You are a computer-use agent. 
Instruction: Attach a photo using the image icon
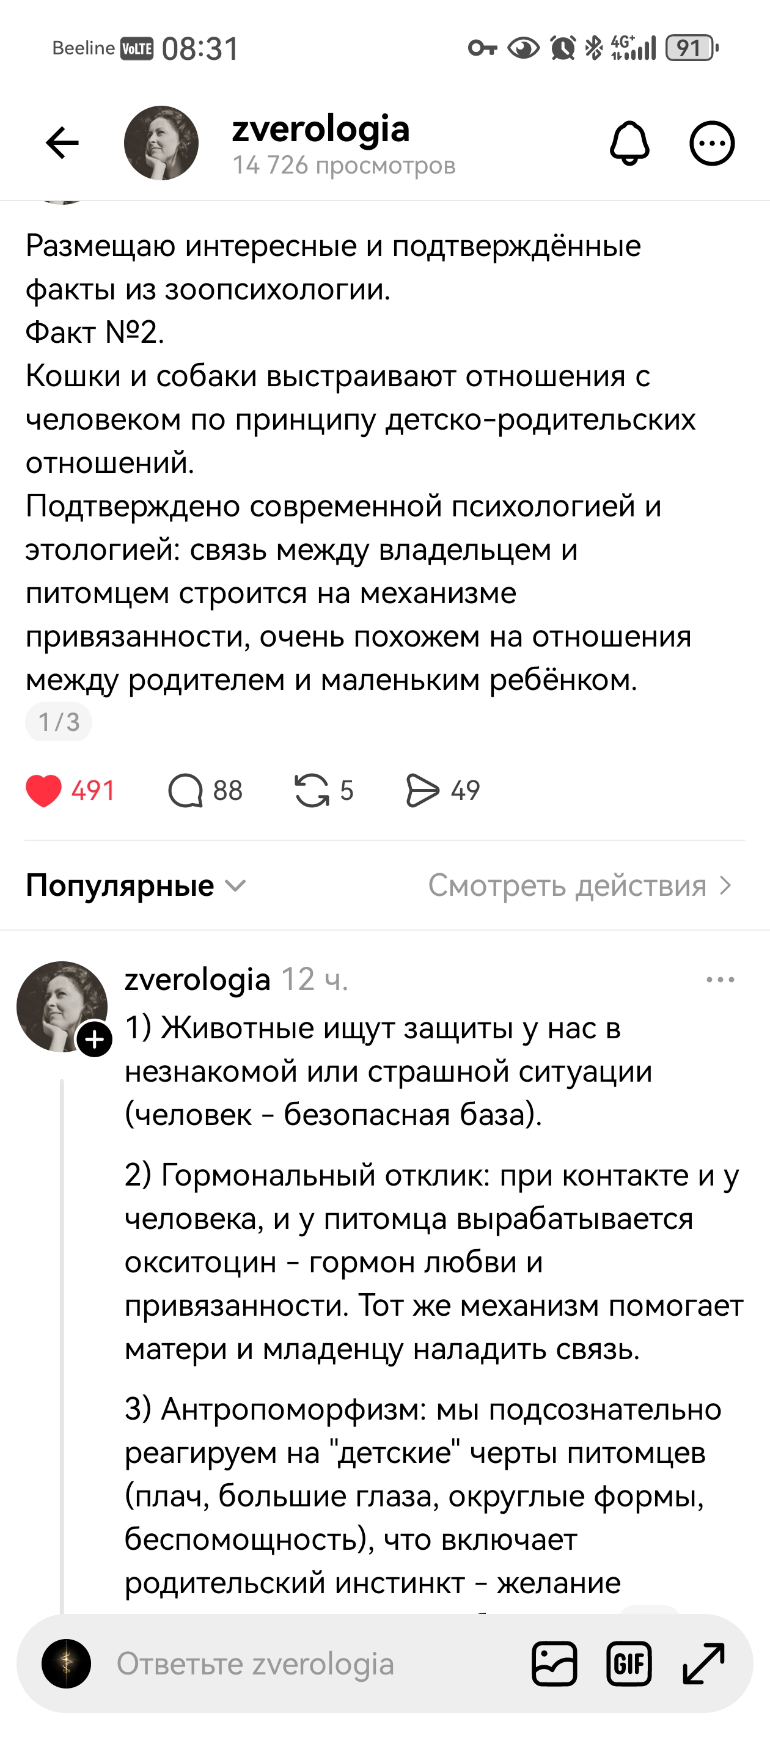tap(554, 1664)
